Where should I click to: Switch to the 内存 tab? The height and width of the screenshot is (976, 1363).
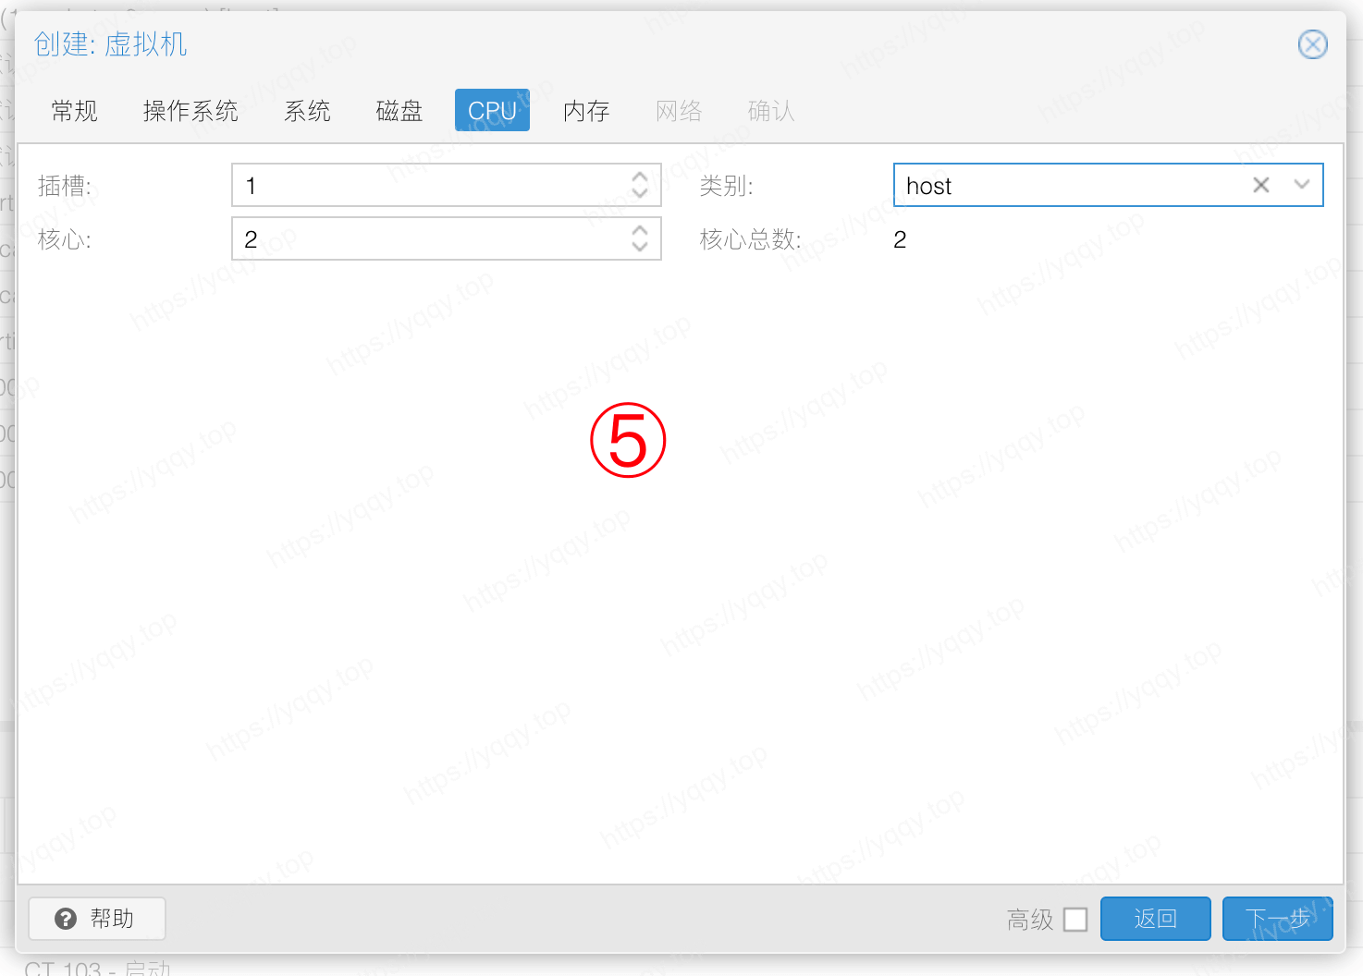586,111
